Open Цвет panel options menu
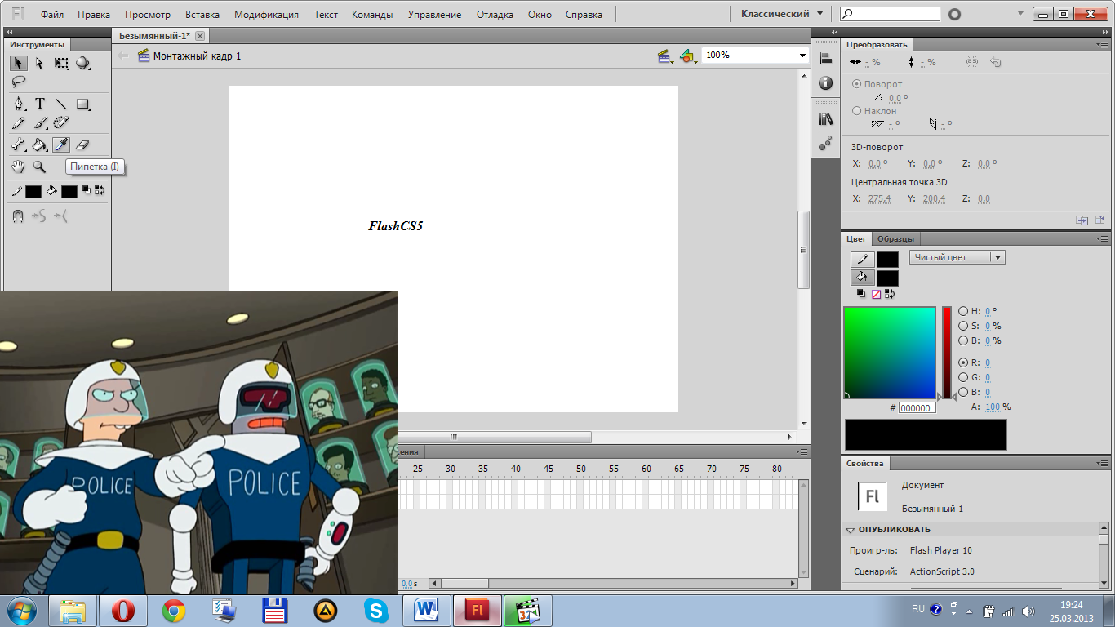The height and width of the screenshot is (627, 1115). (x=1103, y=239)
